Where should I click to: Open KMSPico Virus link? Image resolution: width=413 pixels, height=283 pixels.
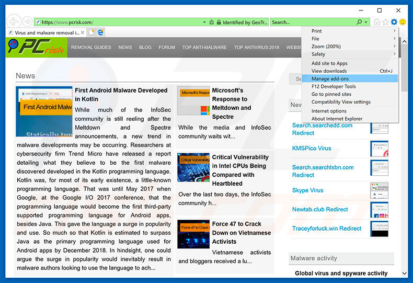(312, 148)
